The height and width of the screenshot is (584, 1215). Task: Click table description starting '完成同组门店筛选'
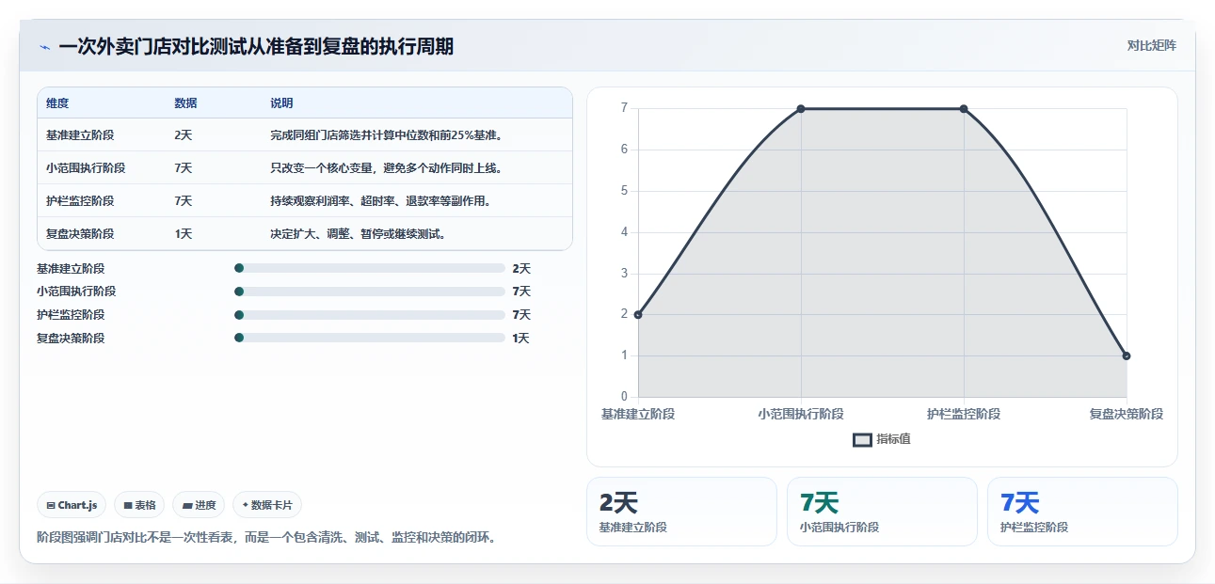click(x=388, y=135)
